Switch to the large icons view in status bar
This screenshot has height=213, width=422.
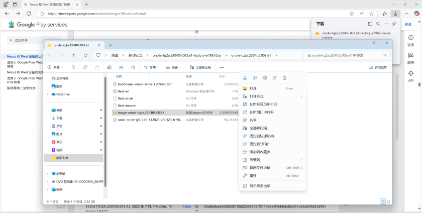tap(388, 201)
